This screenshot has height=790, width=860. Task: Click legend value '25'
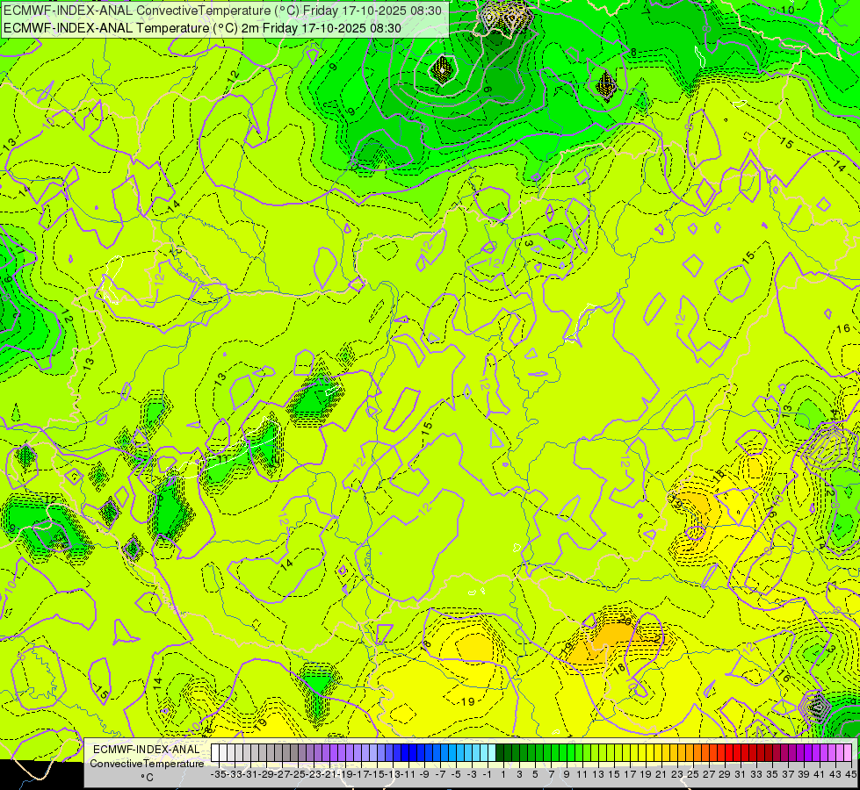[x=693, y=775]
